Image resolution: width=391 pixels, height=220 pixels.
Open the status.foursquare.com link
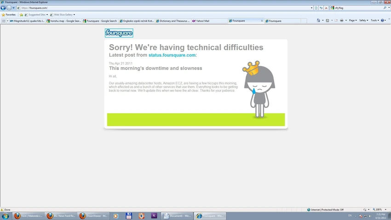coord(172,55)
